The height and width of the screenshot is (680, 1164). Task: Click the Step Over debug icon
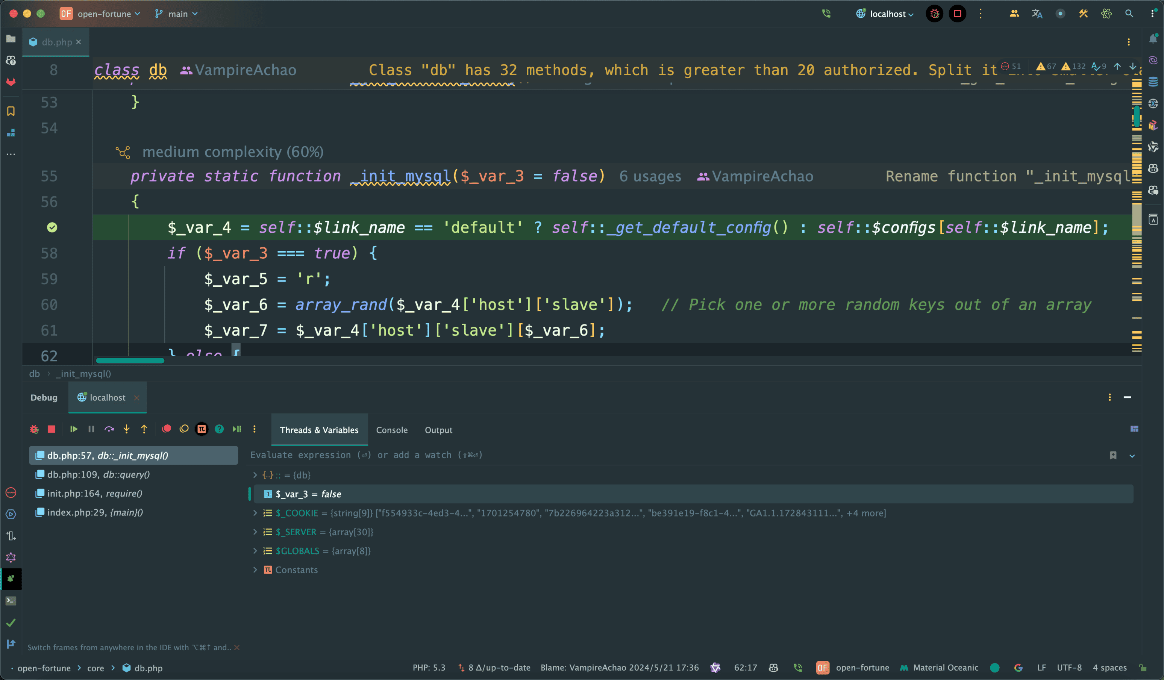[x=109, y=429]
